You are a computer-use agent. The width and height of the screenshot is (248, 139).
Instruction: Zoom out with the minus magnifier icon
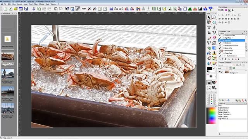click(x=95, y=9)
